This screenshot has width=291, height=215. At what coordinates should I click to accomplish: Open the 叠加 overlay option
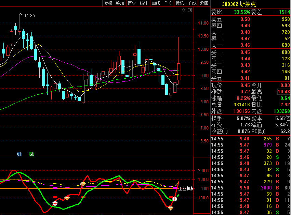coord(120,3)
